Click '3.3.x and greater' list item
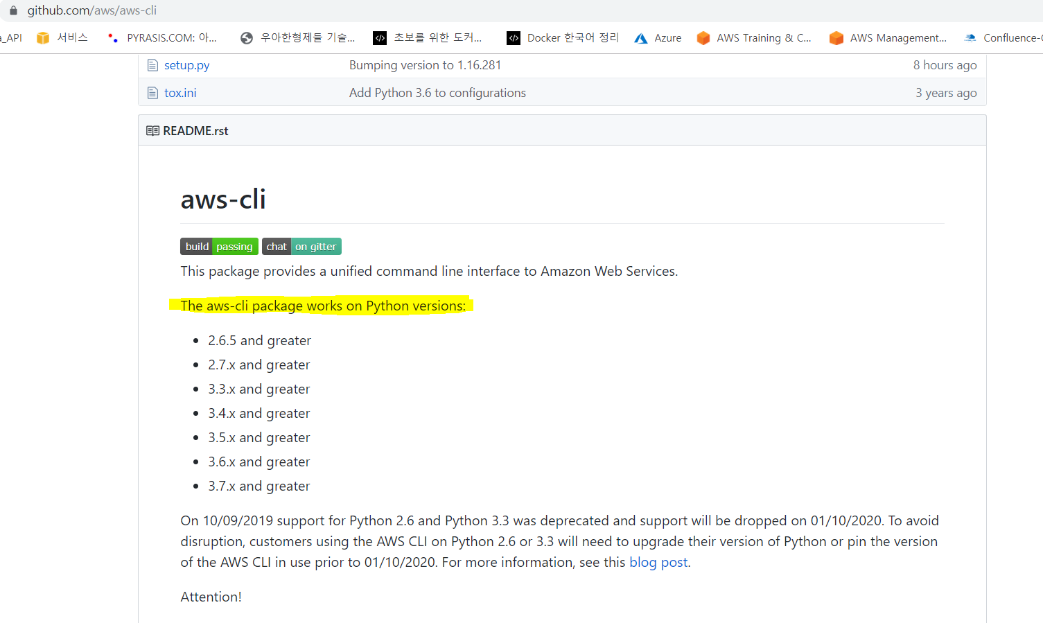The image size is (1043, 623). (259, 389)
